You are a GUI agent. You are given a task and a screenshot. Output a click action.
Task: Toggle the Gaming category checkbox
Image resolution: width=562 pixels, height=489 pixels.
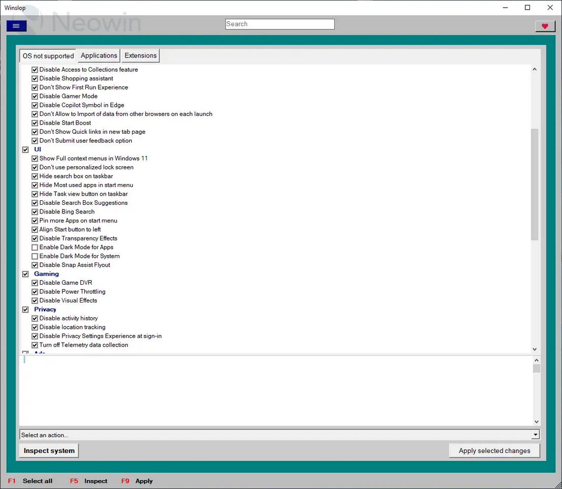[x=25, y=274]
